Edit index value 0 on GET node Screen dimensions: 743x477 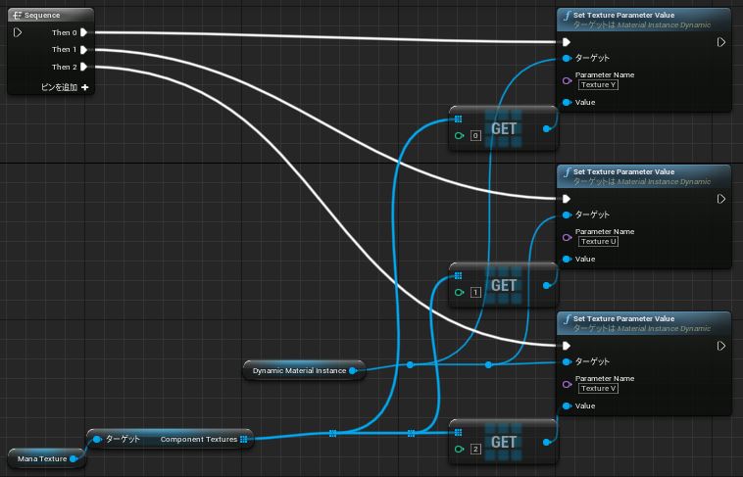click(475, 136)
